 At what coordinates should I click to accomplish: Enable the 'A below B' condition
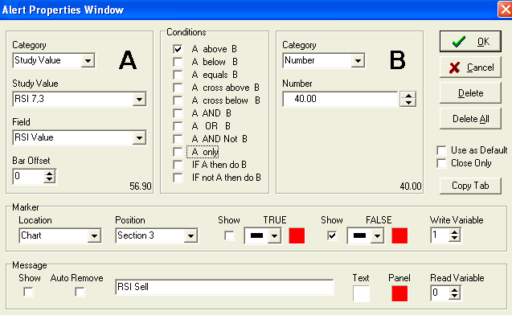tap(178, 62)
